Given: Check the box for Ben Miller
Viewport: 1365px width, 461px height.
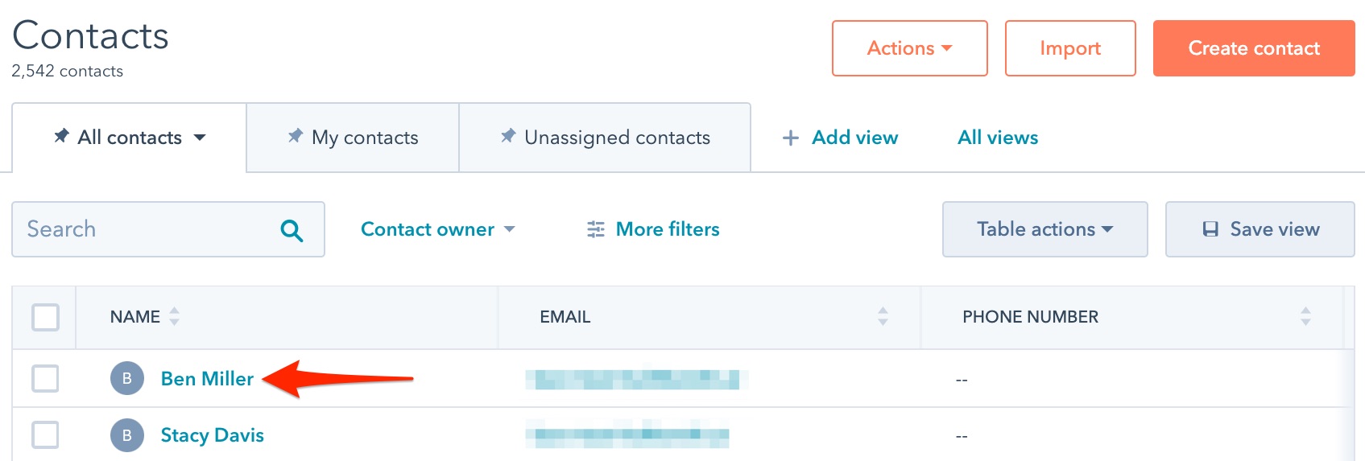Looking at the screenshot, I should click(45, 378).
